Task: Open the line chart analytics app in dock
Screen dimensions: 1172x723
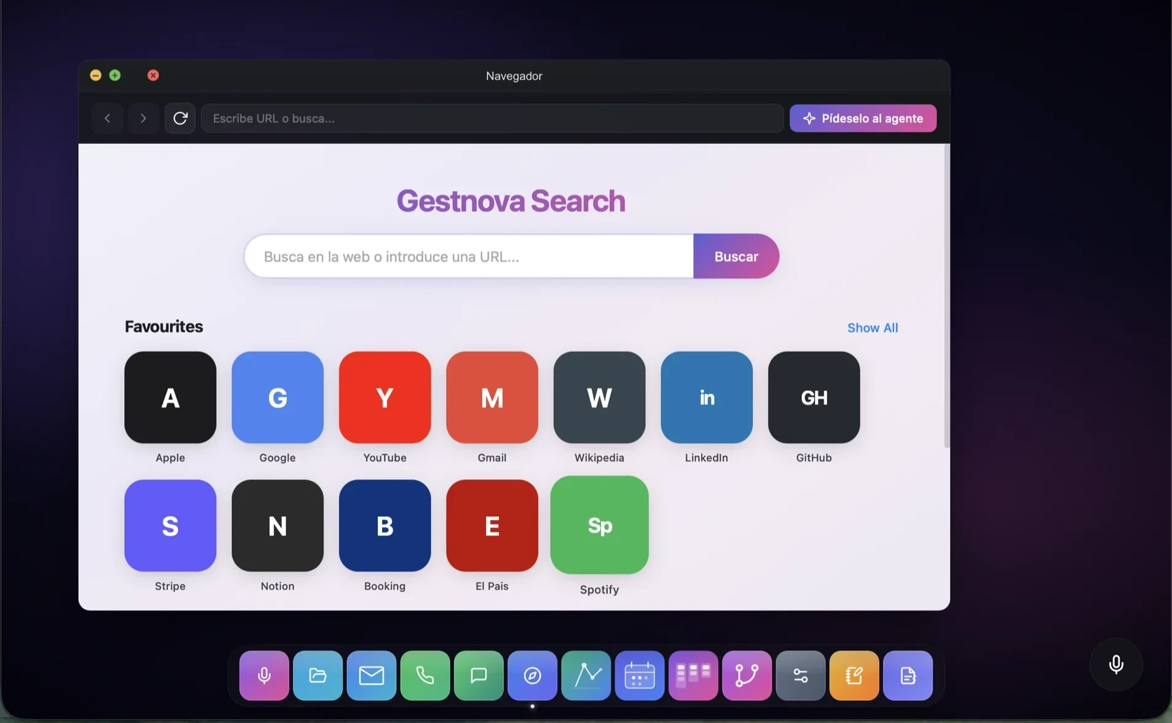Action: pos(586,676)
